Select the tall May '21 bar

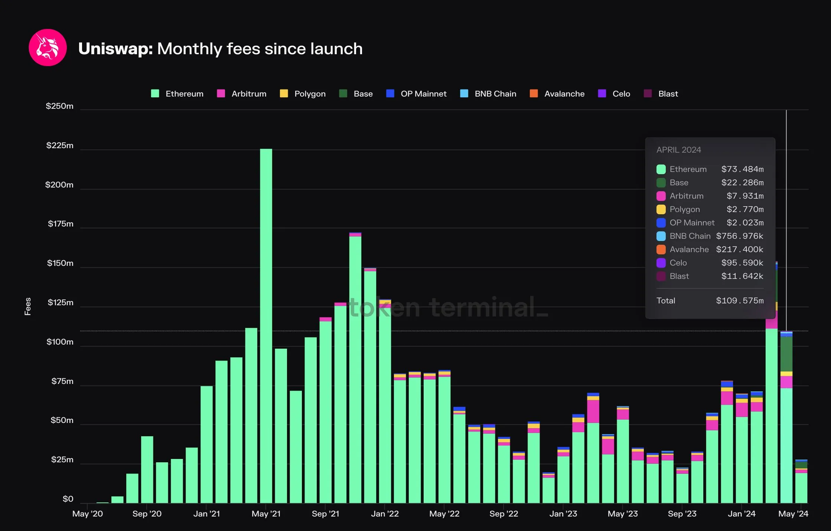[266, 326]
